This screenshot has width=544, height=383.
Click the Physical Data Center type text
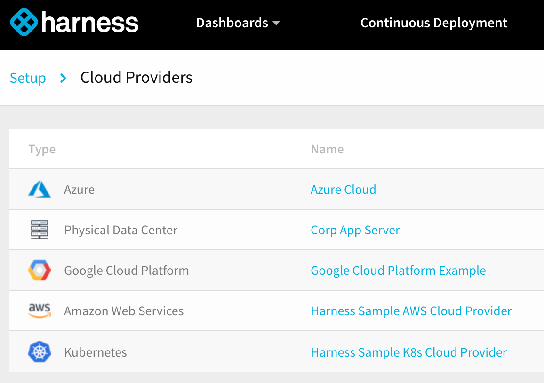point(121,230)
